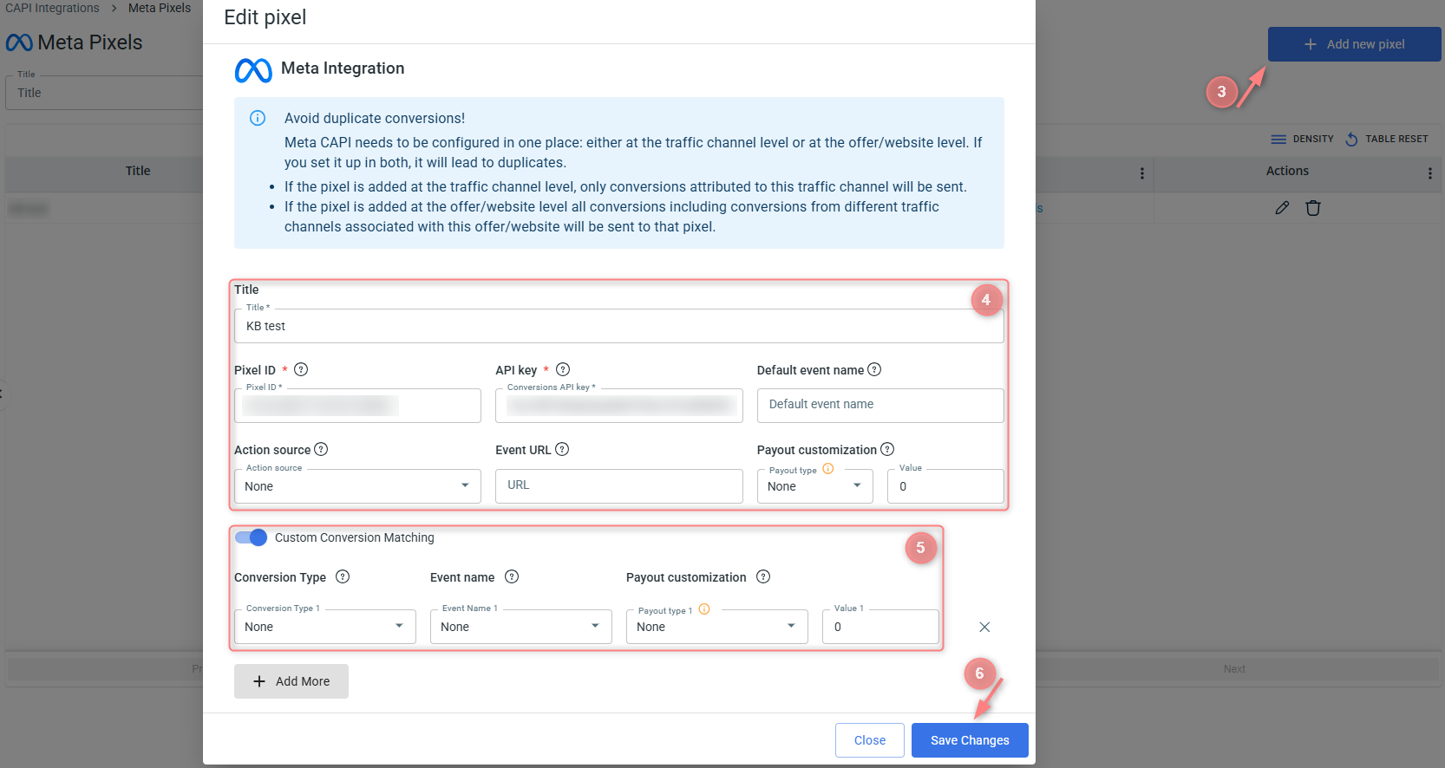Click the Default event name input field
The height and width of the screenshot is (768, 1445).
[880, 406]
